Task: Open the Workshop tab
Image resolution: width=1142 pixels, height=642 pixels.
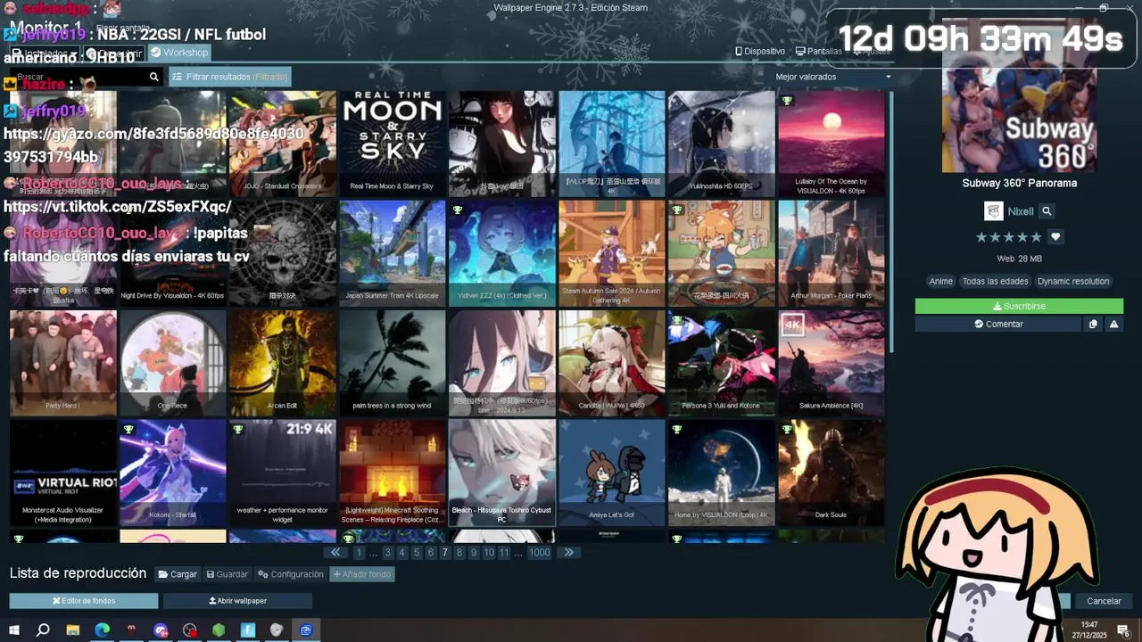Action: [x=179, y=53]
